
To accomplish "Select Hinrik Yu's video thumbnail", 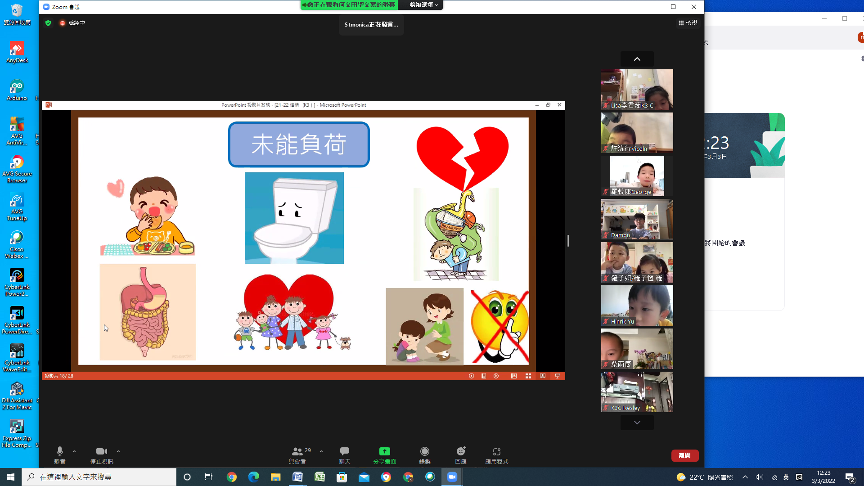I will (x=637, y=306).
